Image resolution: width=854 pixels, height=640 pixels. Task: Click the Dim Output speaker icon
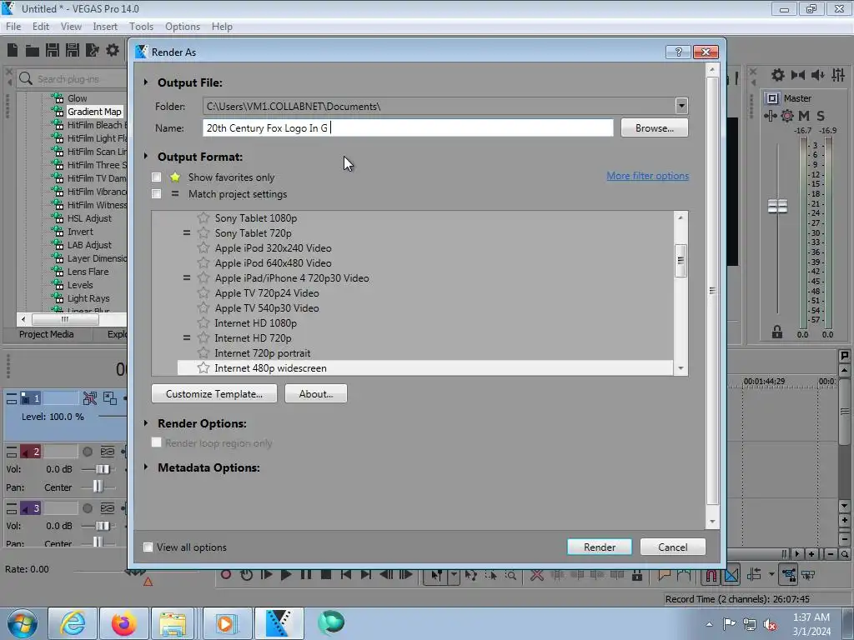817,75
